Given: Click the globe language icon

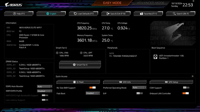Looking at the screenshot, I should (47, 14).
